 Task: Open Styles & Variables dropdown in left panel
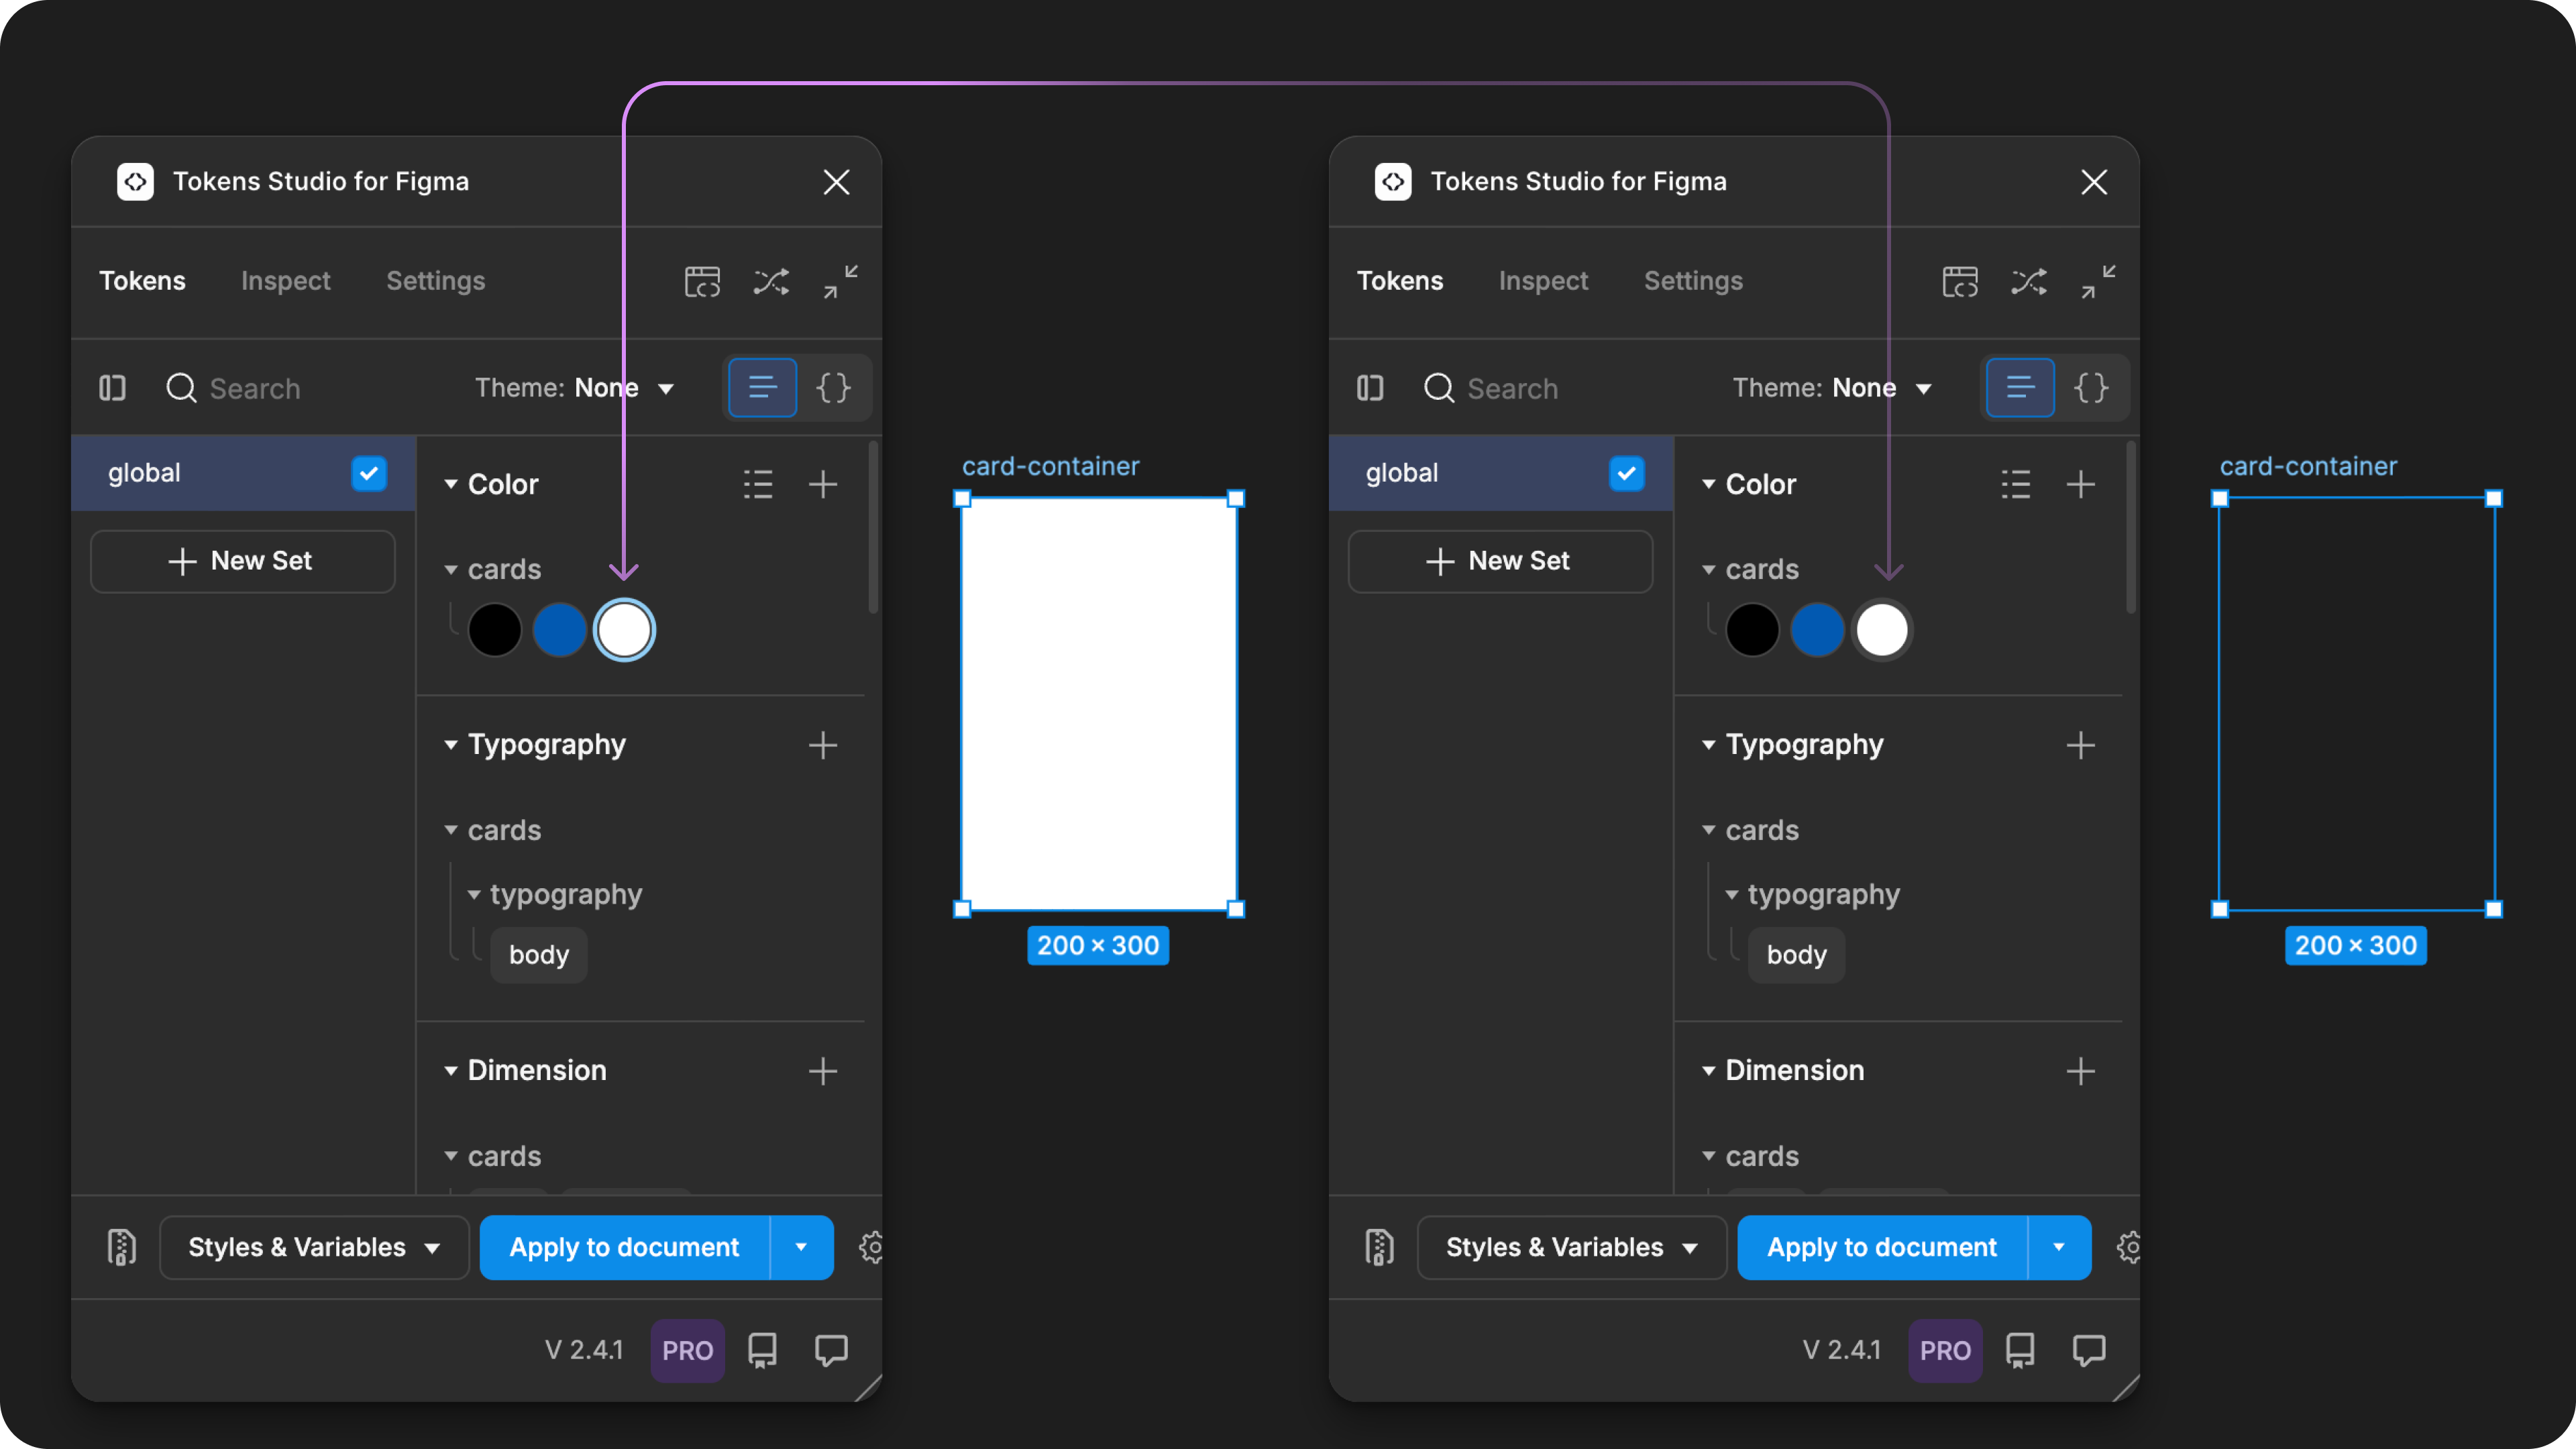tap(314, 1247)
